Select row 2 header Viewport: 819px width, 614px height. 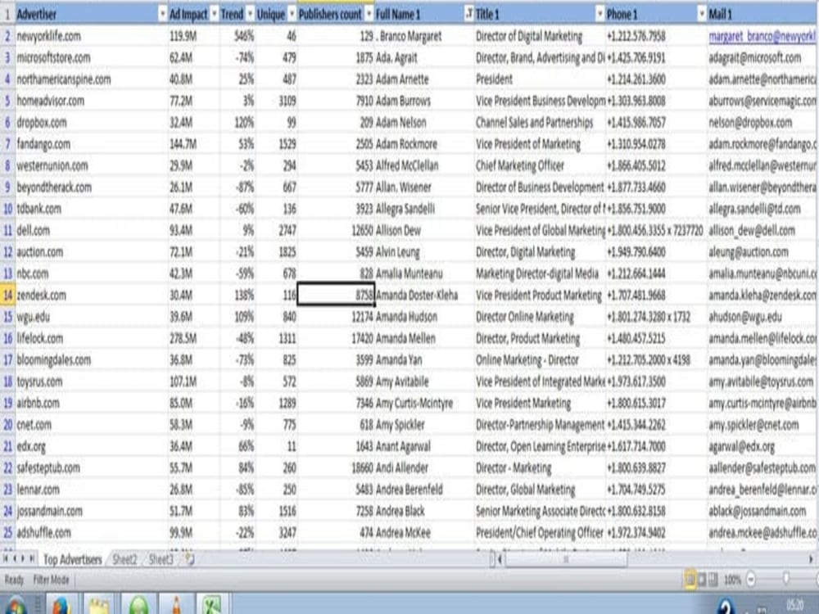7,36
